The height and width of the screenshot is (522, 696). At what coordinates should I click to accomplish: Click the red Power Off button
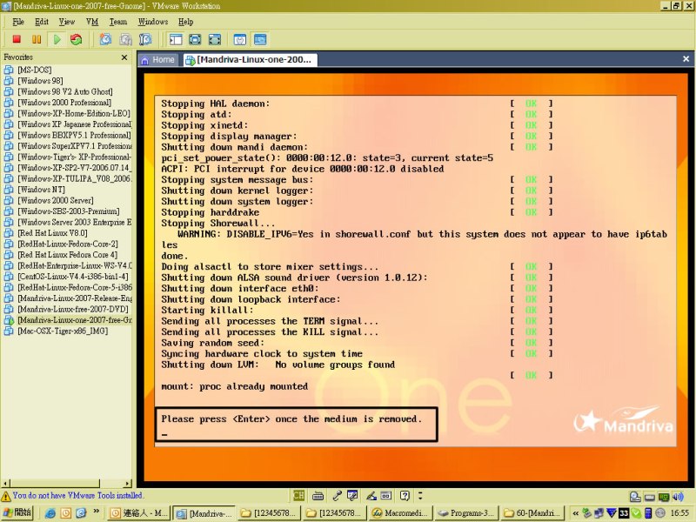coord(17,39)
